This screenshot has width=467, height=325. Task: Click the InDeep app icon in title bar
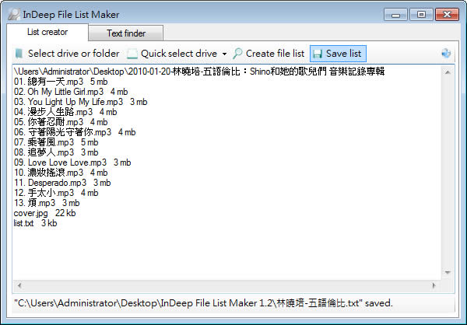click(13, 14)
